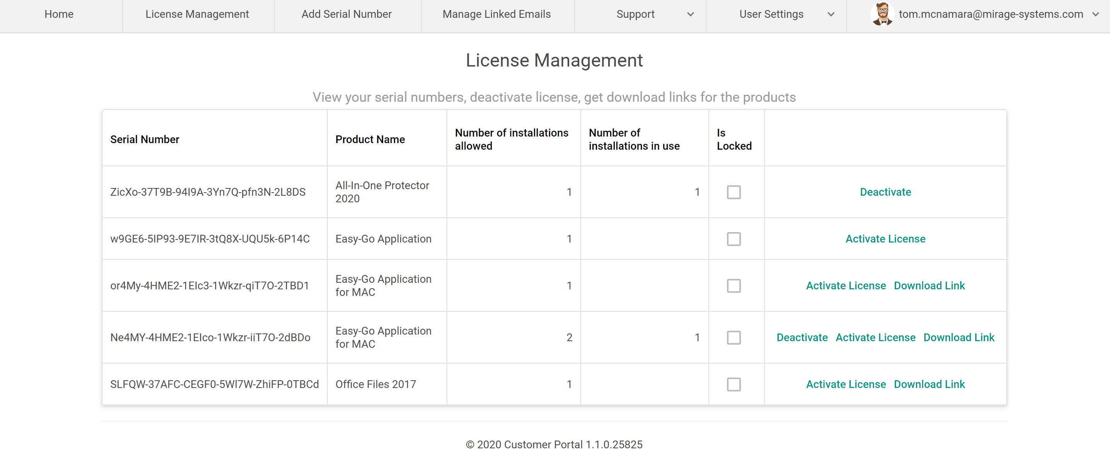Image resolution: width=1110 pixels, height=463 pixels.
Task: Open Manage Linked Emails in navigation
Action: [x=496, y=14]
